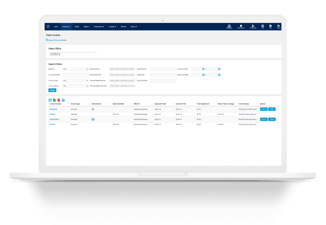Open the Invoice Status dropdown

tap(75, 86)
